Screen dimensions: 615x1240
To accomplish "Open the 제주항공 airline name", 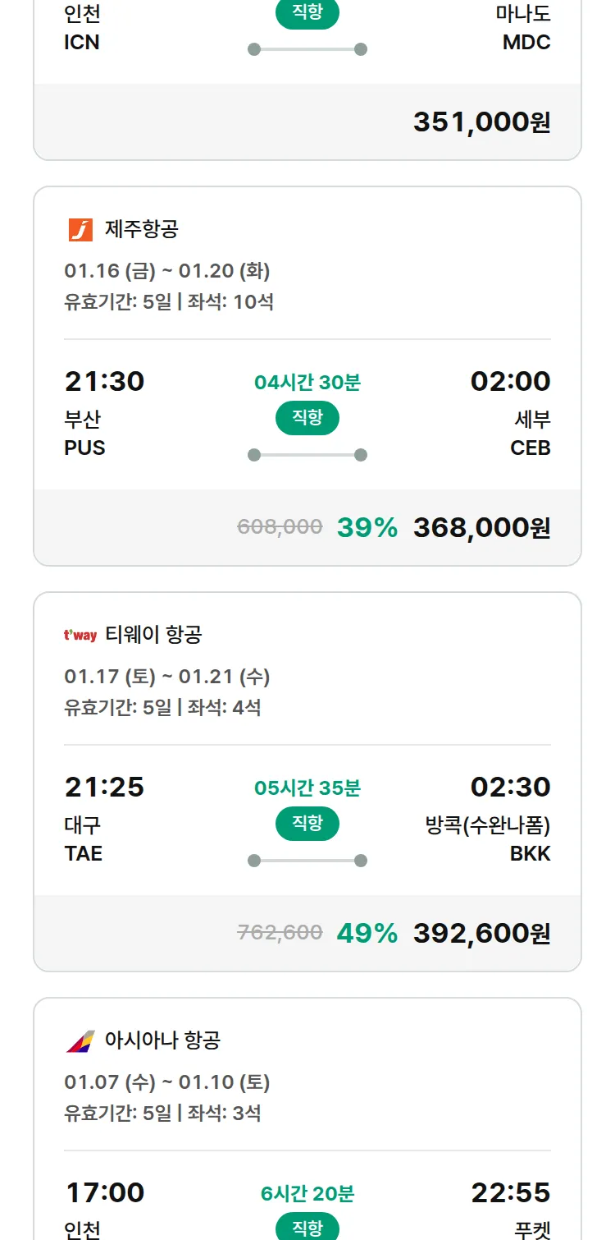I will click(x=141, y=230).
